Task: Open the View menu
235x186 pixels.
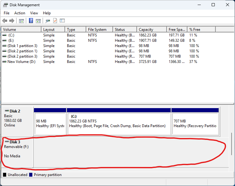Action: 34,13
